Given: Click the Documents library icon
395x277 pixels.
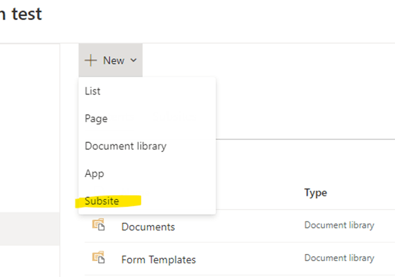Looking at the screenshot, I should click(99, 225).
